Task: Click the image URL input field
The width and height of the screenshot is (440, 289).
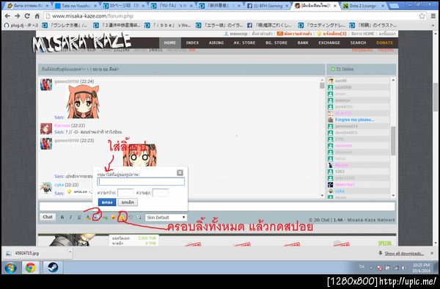Action: click(x=141, y=181)
